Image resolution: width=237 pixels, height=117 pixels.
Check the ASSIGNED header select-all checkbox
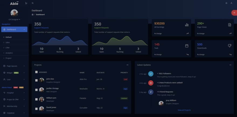point(36,72)
